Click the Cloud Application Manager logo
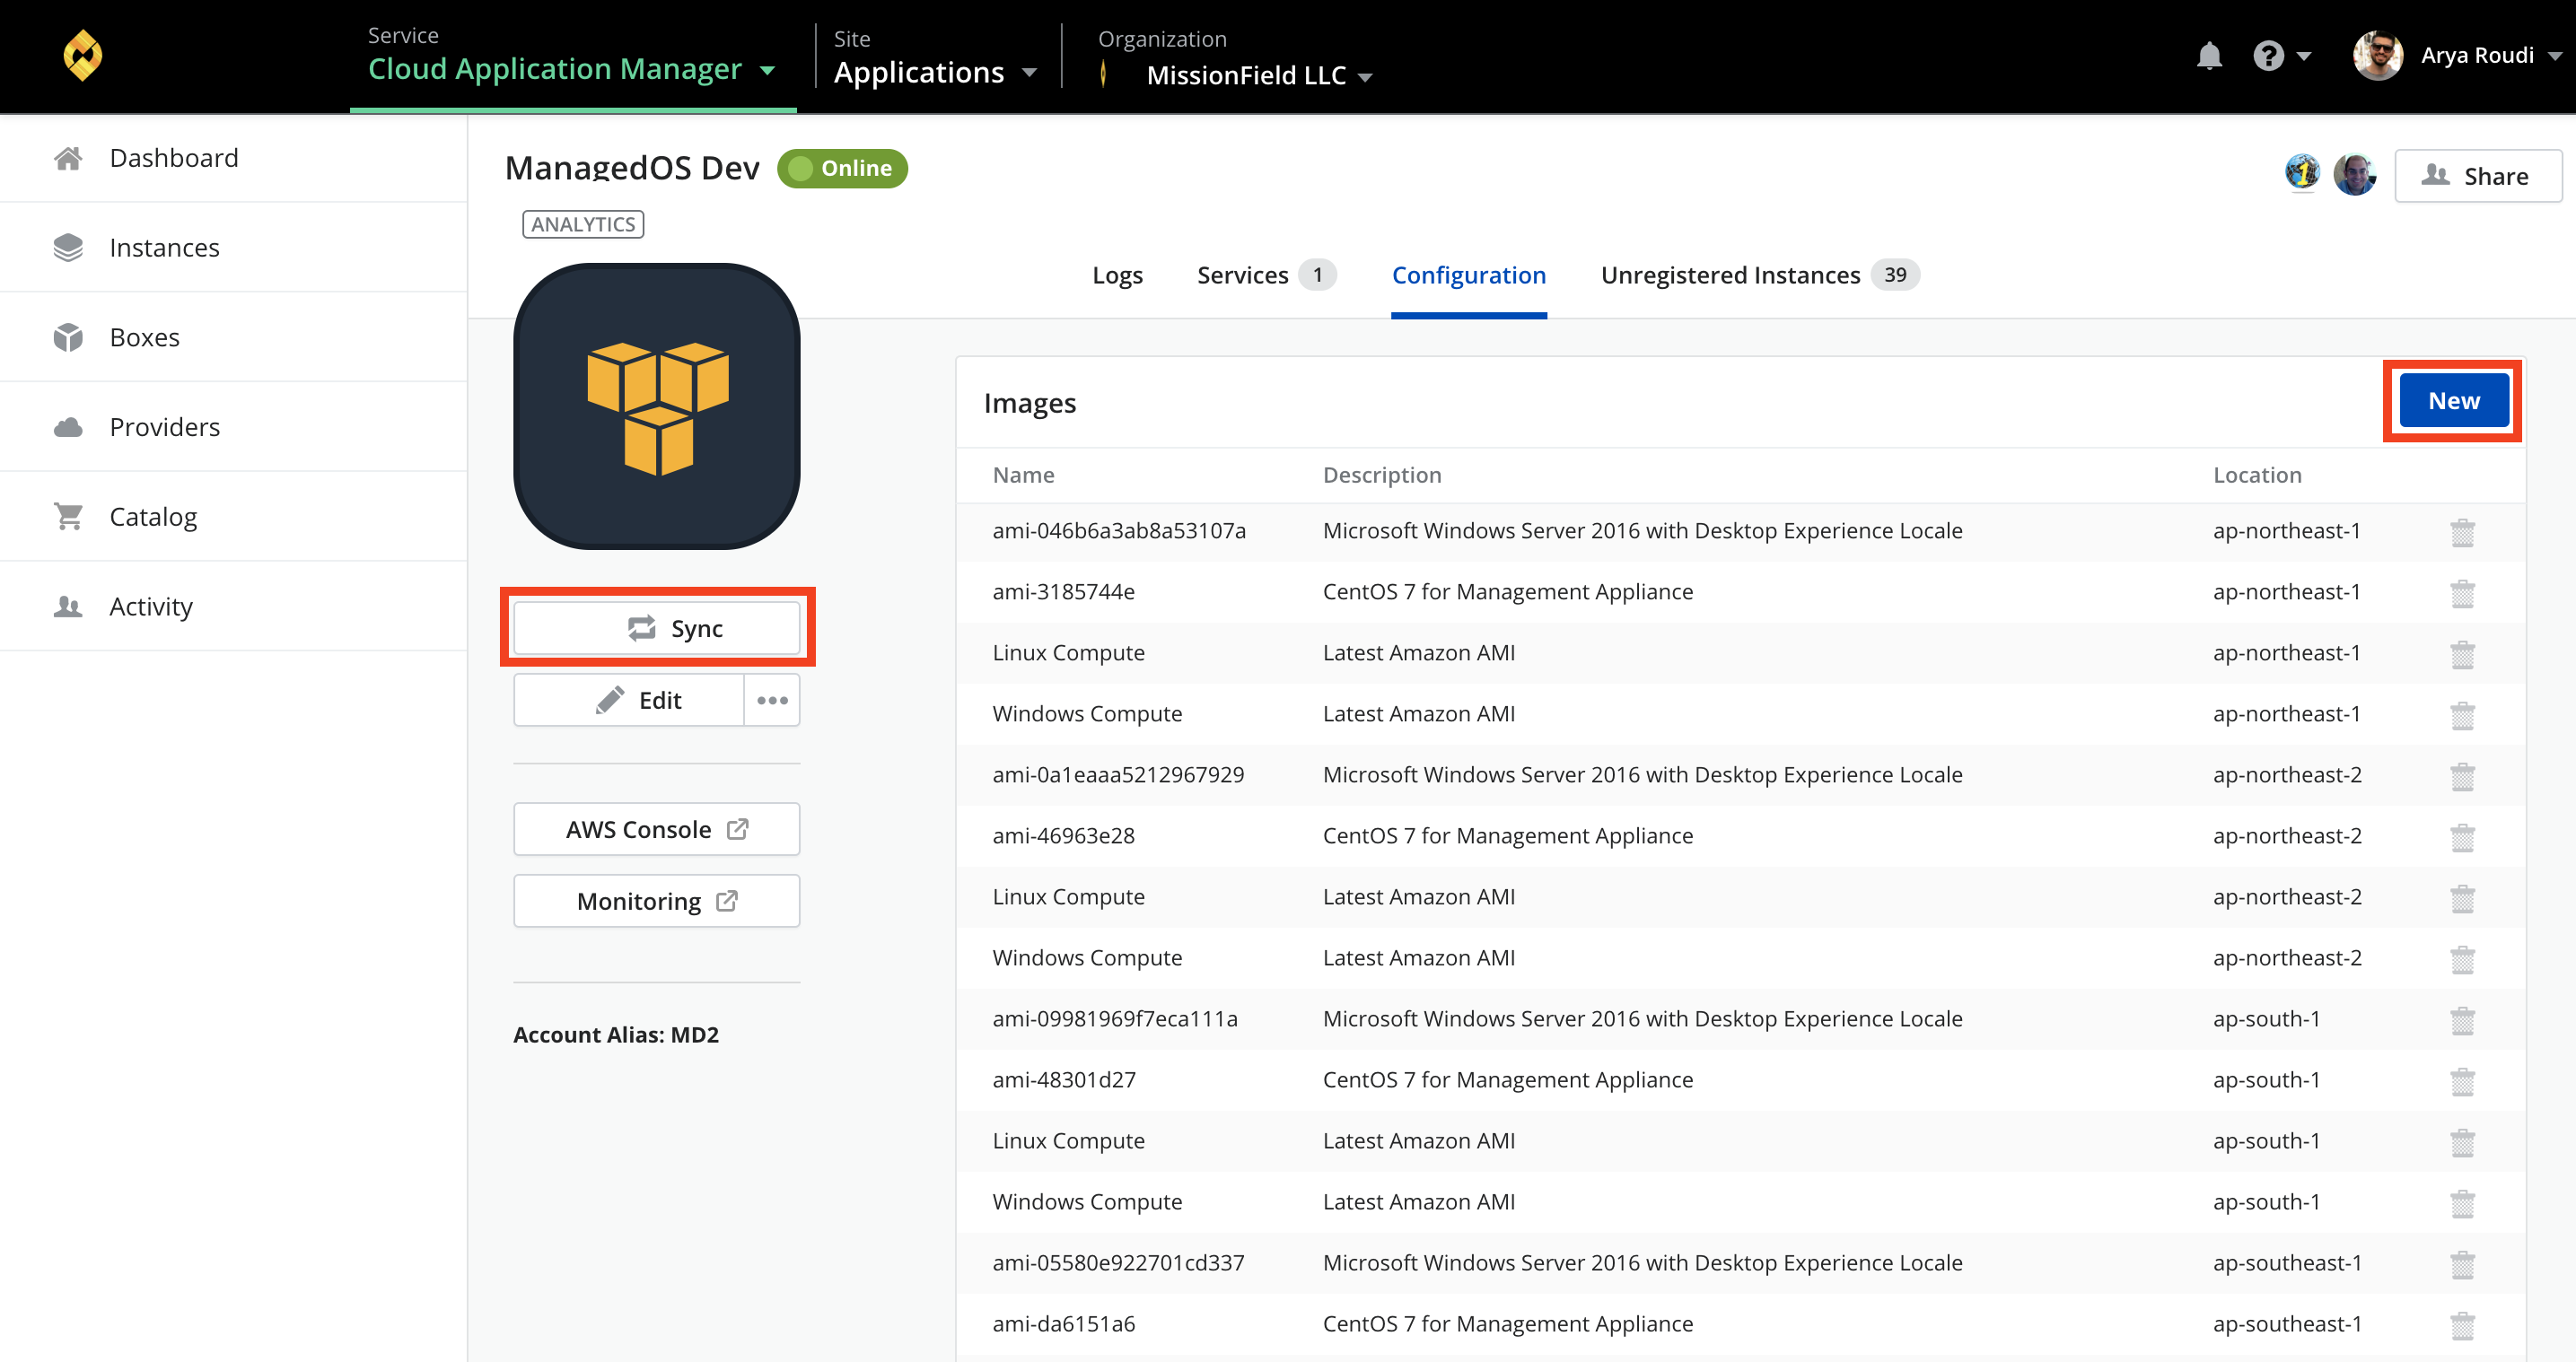Viewport: 2576px width, 1362px height. pyautogui.click(x=80, y=57)
